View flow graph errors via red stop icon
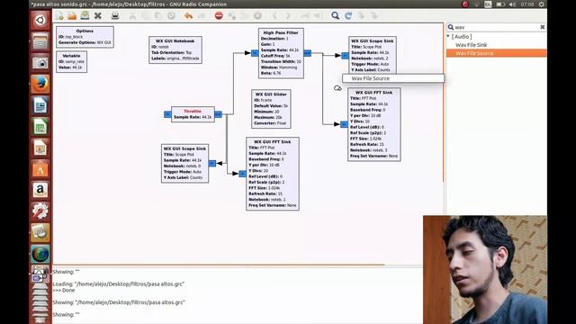The height and width of the screenshot is (324, 576). tap(219, 16)
